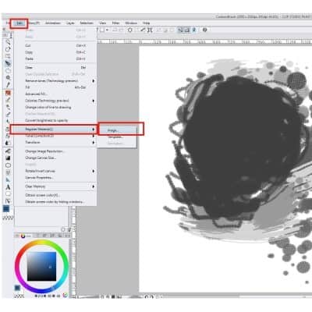Select the Eyedropper tool in the toolbox

(9, 85)
